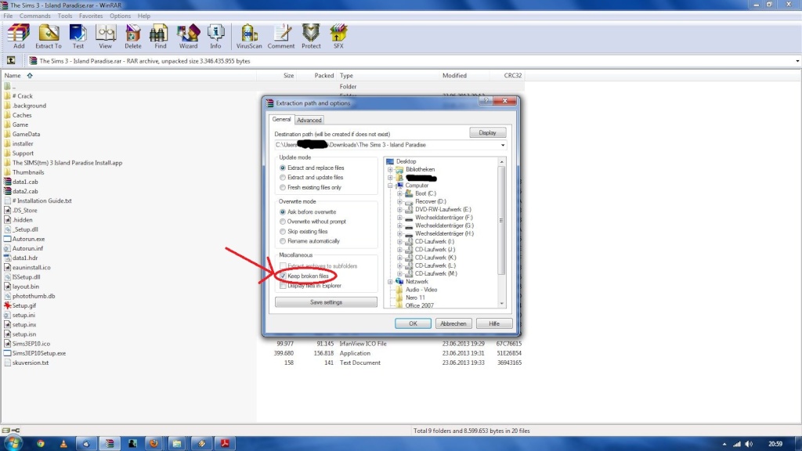Open the Windows Start button
Screen dimensions: 802x451
click(x=13, y=443)
